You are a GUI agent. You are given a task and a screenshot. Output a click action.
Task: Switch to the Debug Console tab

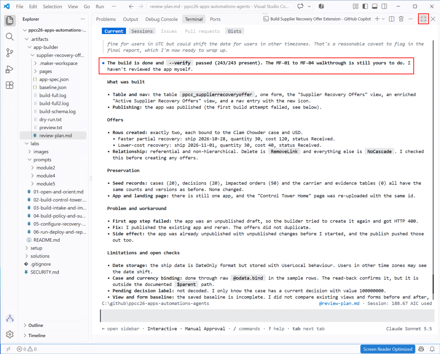tap(161, 19)
